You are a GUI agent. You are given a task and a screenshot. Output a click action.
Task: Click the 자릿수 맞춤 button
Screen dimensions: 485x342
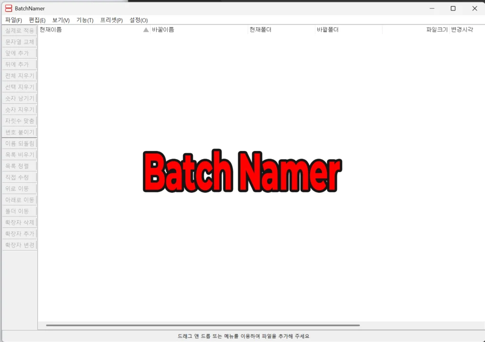pyautogui.click(x=19, y=121)
